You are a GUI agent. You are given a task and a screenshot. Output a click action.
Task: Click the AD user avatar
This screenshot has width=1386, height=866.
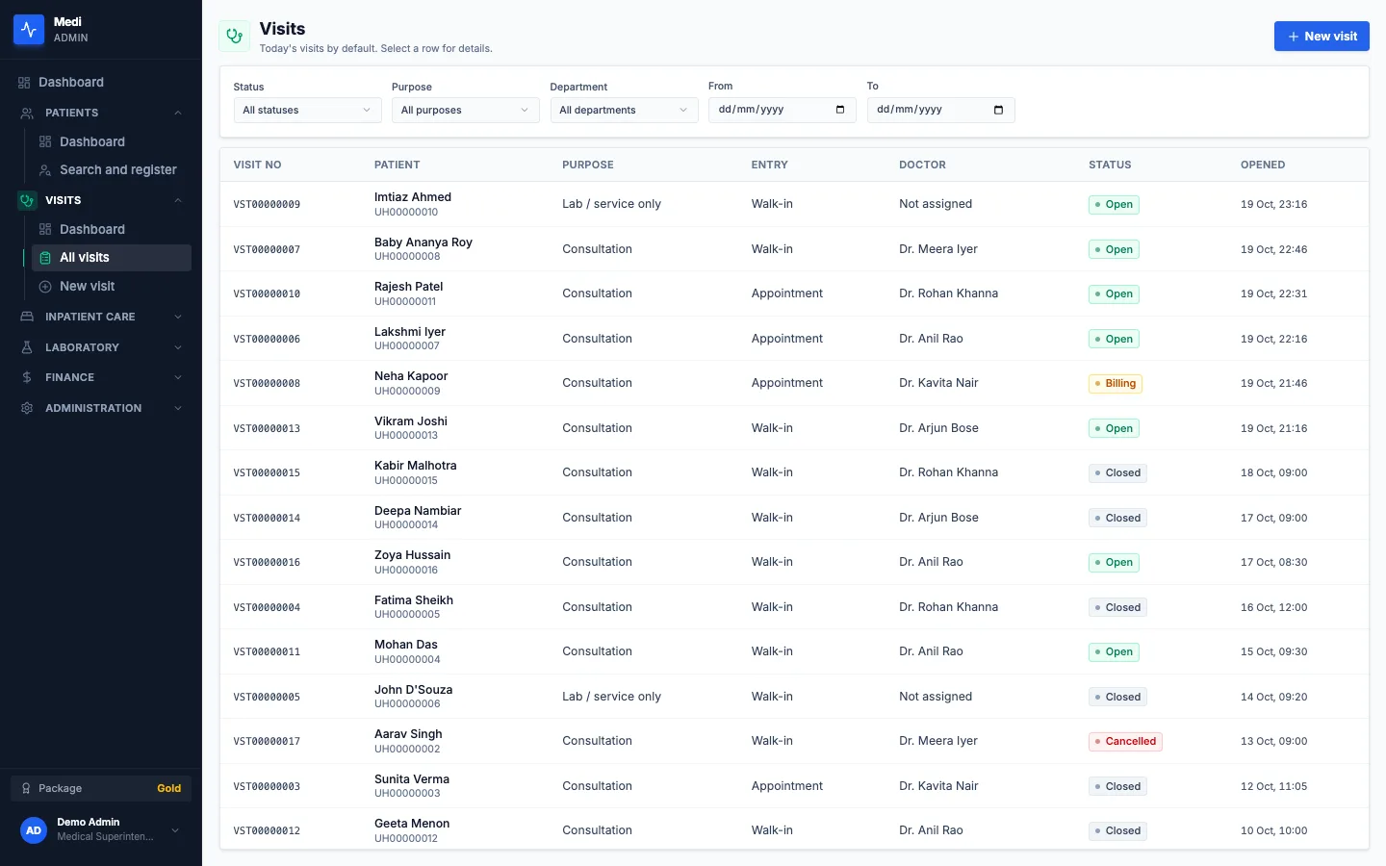(x=34, y=829)
